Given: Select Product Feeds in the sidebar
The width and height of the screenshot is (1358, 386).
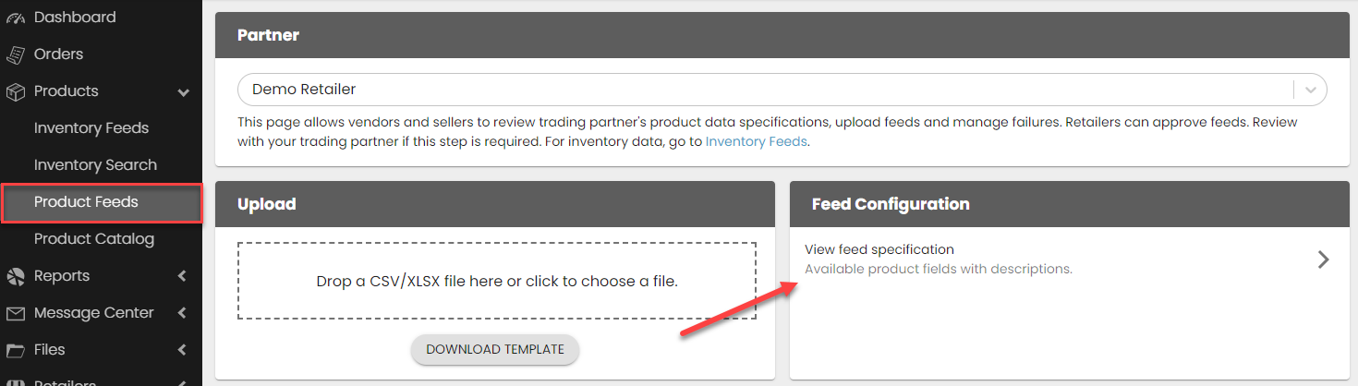Looking at the screenshot, I should [x=86, y=202].
